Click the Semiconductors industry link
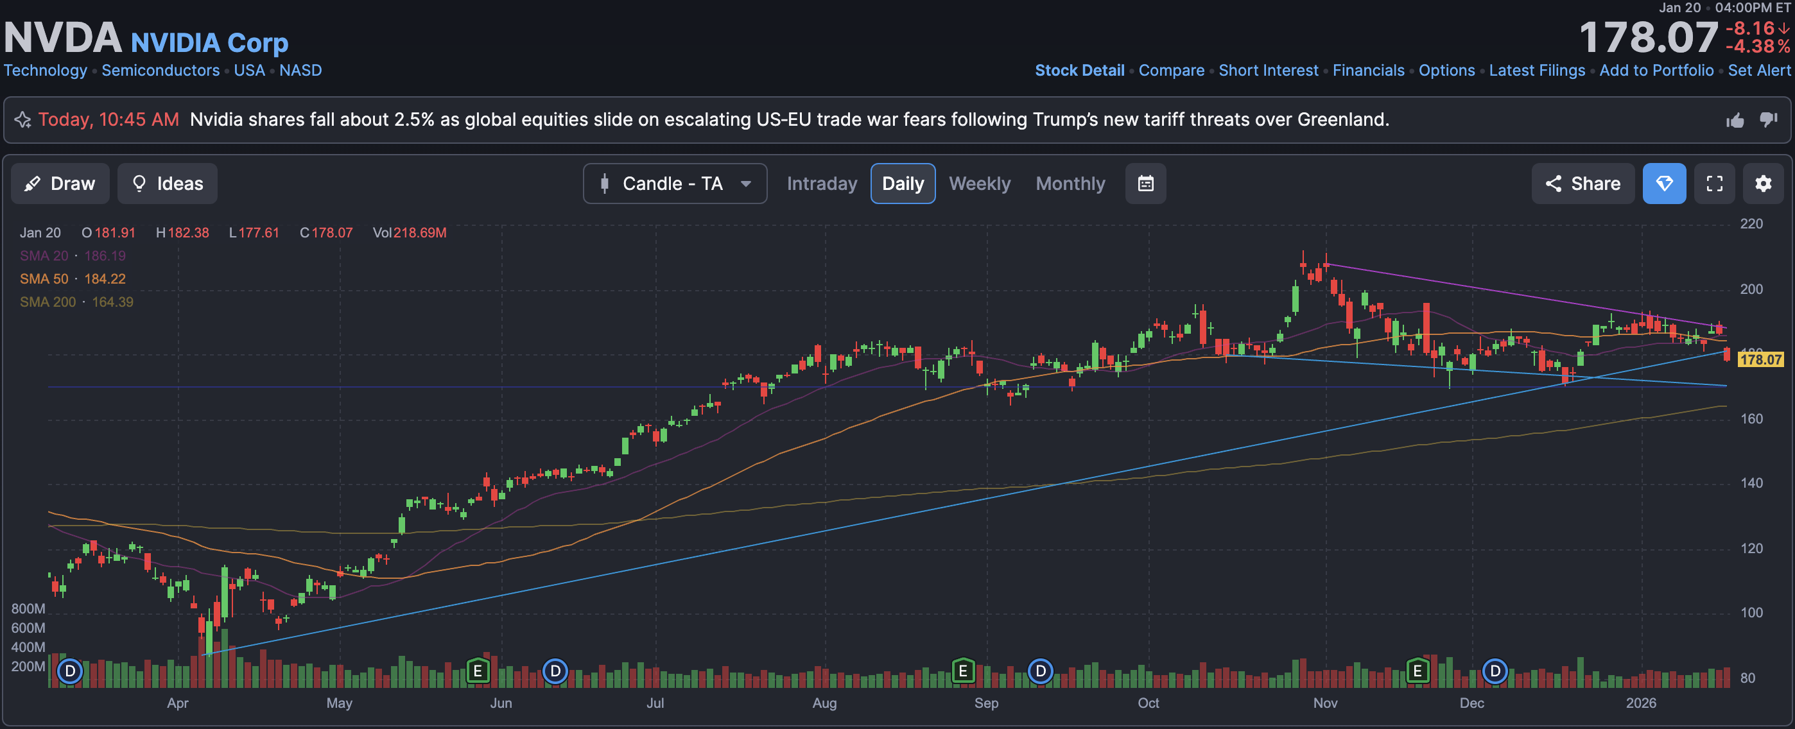This screenshot has width=1795, height=729. (160, 71)
